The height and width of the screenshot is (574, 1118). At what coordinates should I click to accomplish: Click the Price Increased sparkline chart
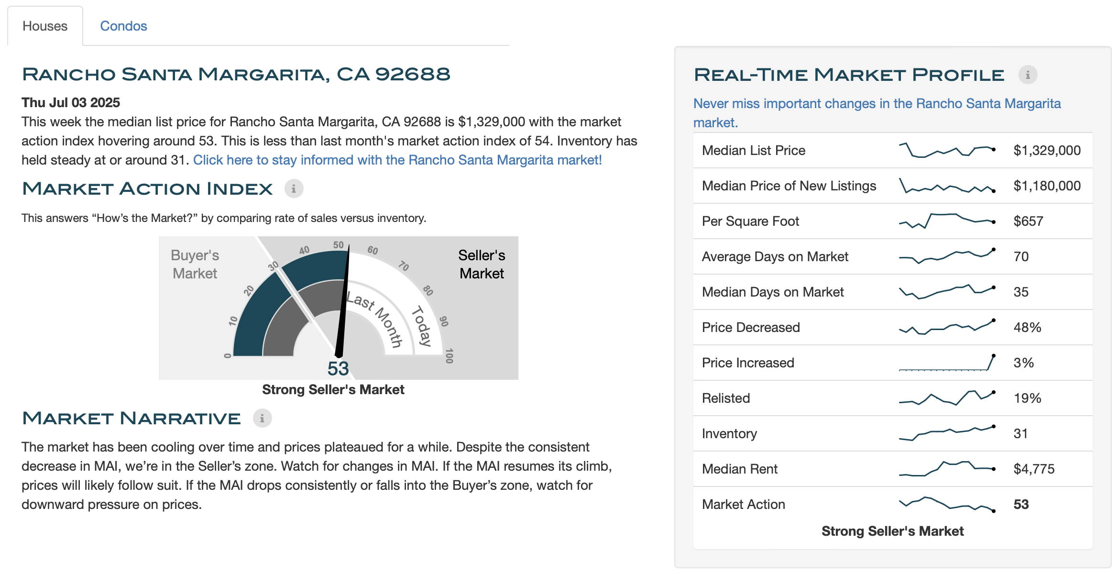click(947, 363)
